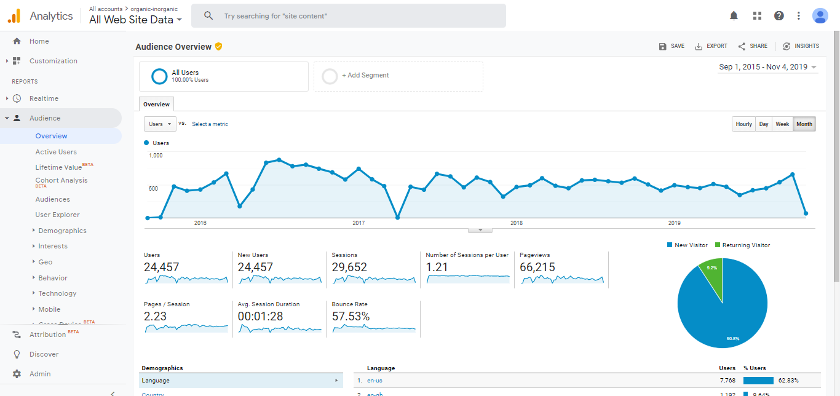Image resolution: width=840 pixels, height=396 pixels.
Task: Open the three-dot more options menu
Action: (799, 16)
